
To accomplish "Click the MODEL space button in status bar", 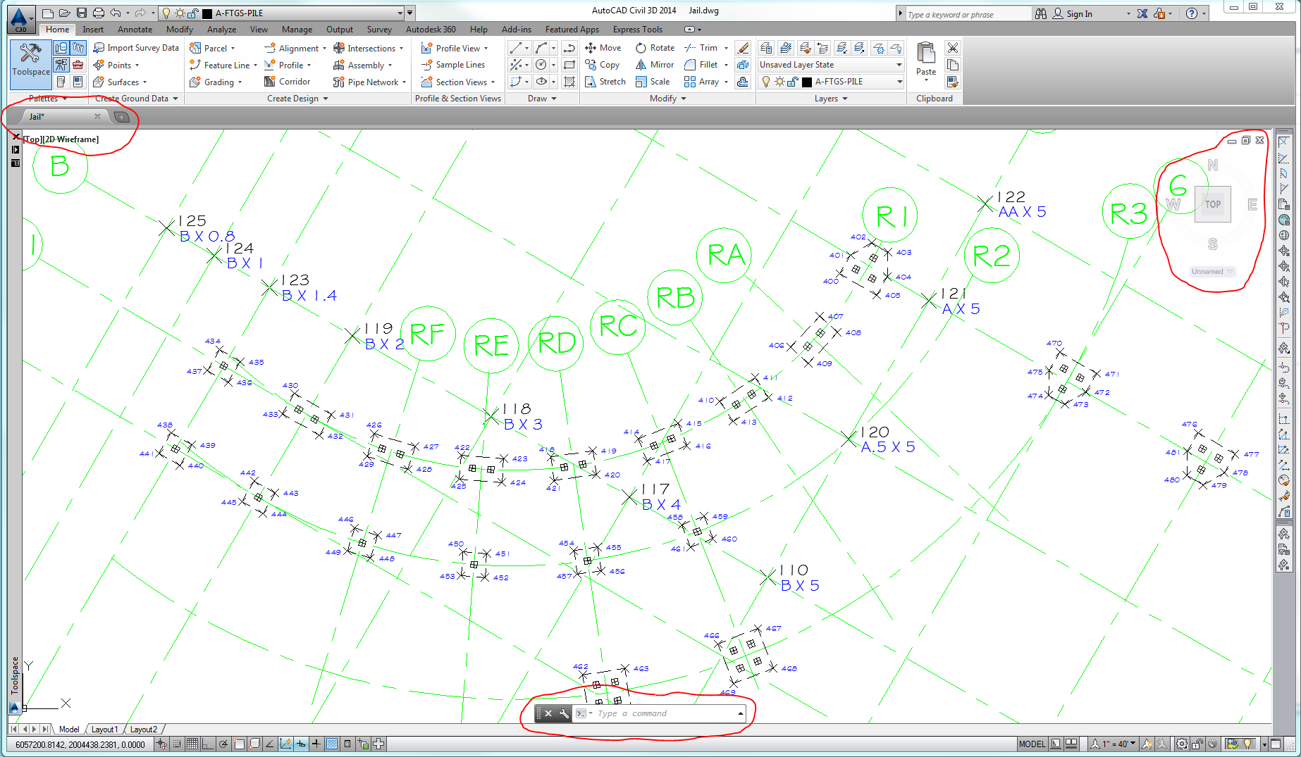I will [1032, 744].
